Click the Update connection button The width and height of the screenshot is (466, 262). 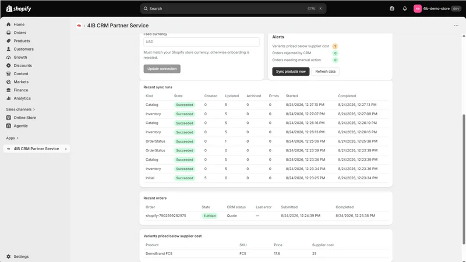pyautogui.click(x=162, y=69)
